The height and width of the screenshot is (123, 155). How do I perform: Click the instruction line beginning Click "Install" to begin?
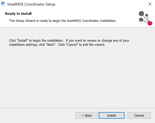69,41
